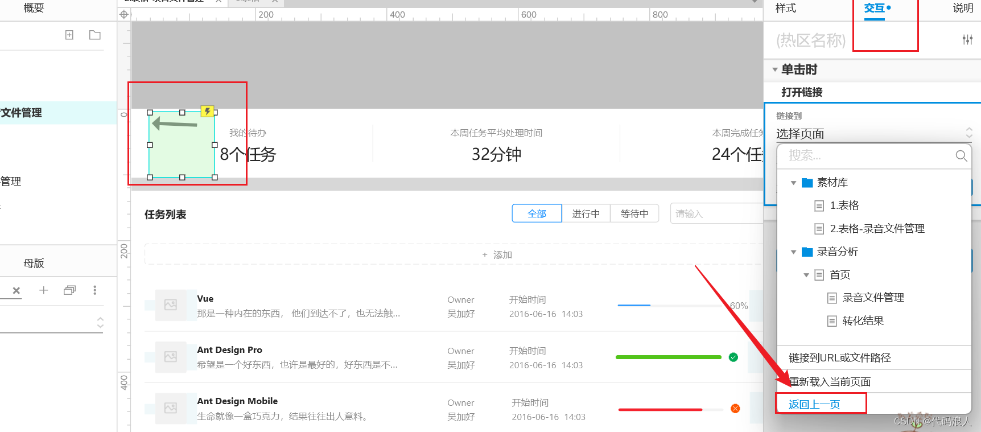Collapse the 首页 page tree node
Image resolution: width=981 pixels, height=432 pixels.
(806, 275)
